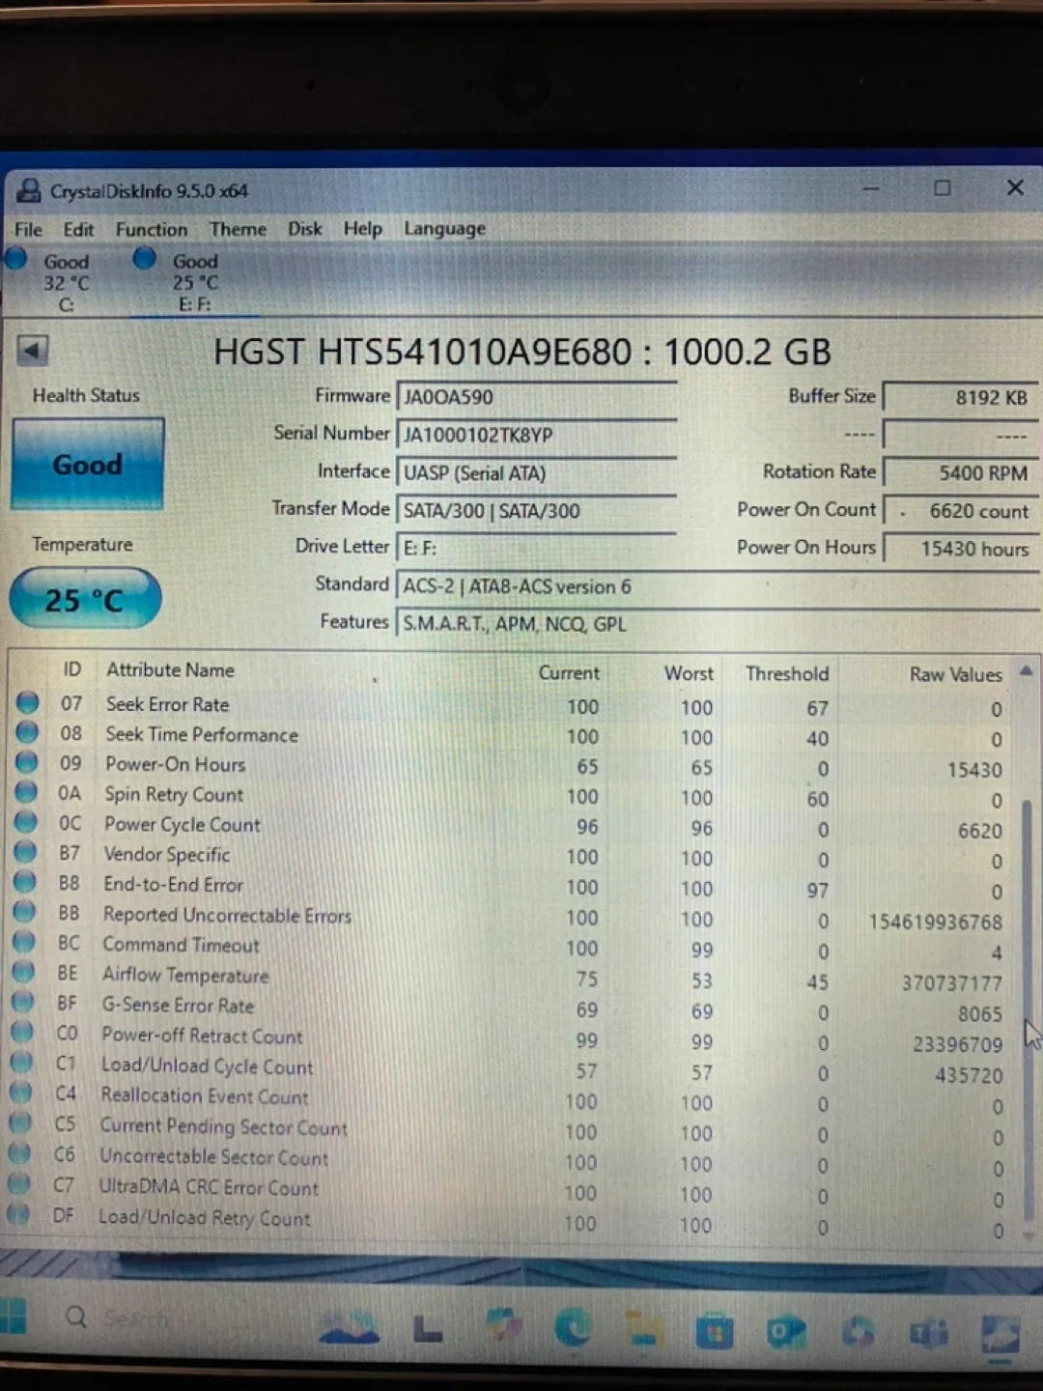
Task: Click the 25 °C temperature button
Action: [85, 599]
